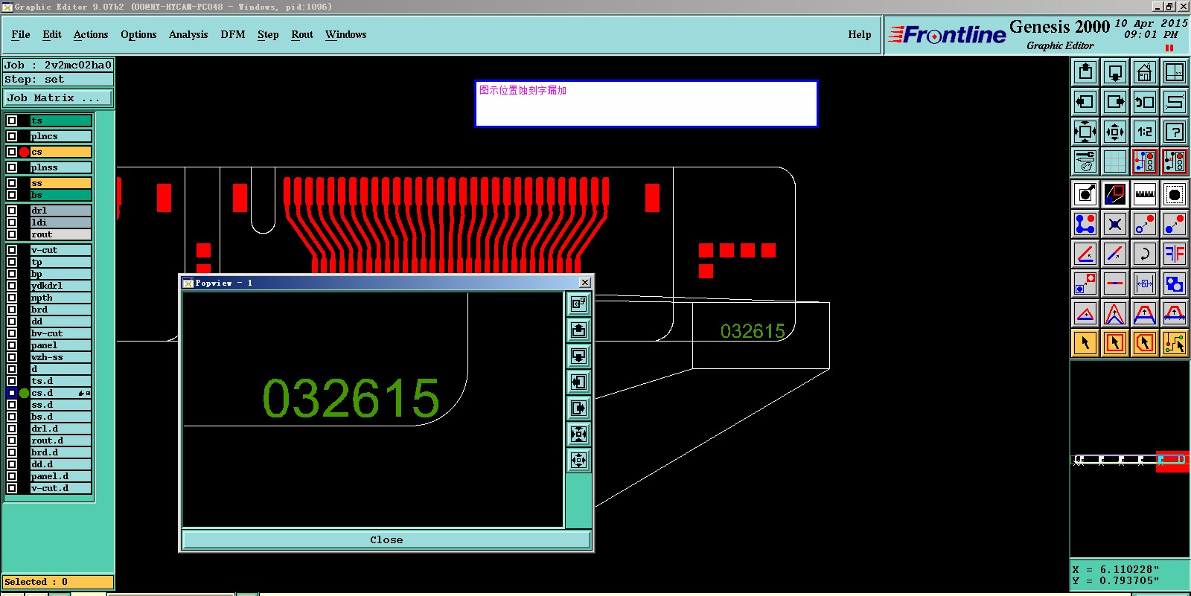Open the Analysis menu
Viewport: 1191px width, 596px height.
coord(188,34)
